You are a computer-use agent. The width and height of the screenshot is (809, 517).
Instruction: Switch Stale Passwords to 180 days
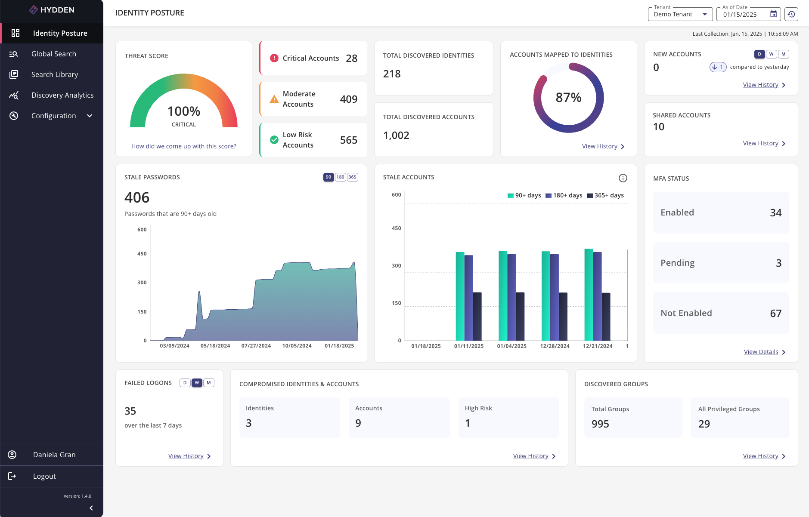tap(340, 177)
